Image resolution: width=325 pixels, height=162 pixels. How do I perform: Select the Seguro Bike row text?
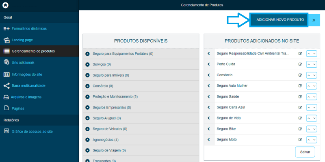pyautogui.click(x=226, y=129)
